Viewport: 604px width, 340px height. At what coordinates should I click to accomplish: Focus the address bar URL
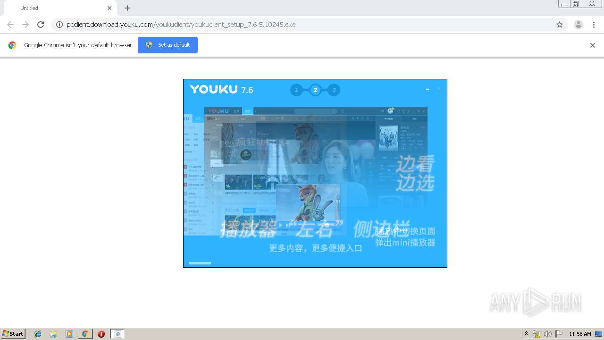pyautogui.click(x=181, y=25)
